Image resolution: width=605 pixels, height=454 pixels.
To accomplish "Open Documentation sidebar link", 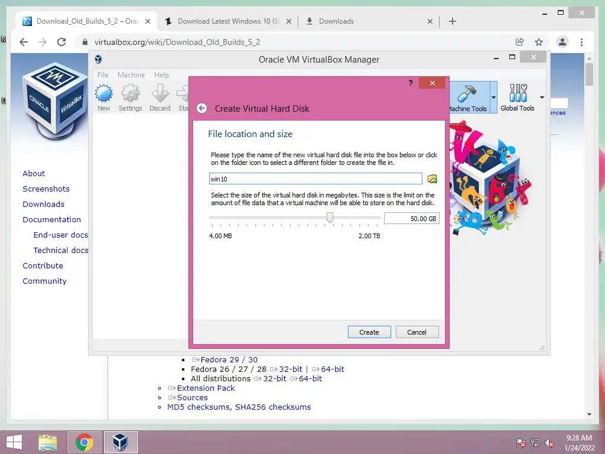I will pyautogui.click(x=52, y=219).
